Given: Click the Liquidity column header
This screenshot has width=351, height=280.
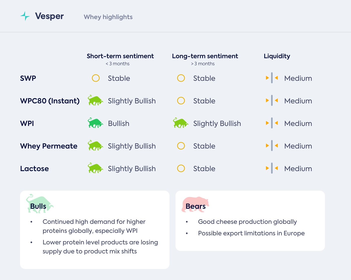Looking at the screenshot, I should [277, 56].
